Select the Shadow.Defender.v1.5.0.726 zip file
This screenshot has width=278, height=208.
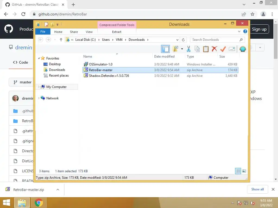tap(160, 76)
